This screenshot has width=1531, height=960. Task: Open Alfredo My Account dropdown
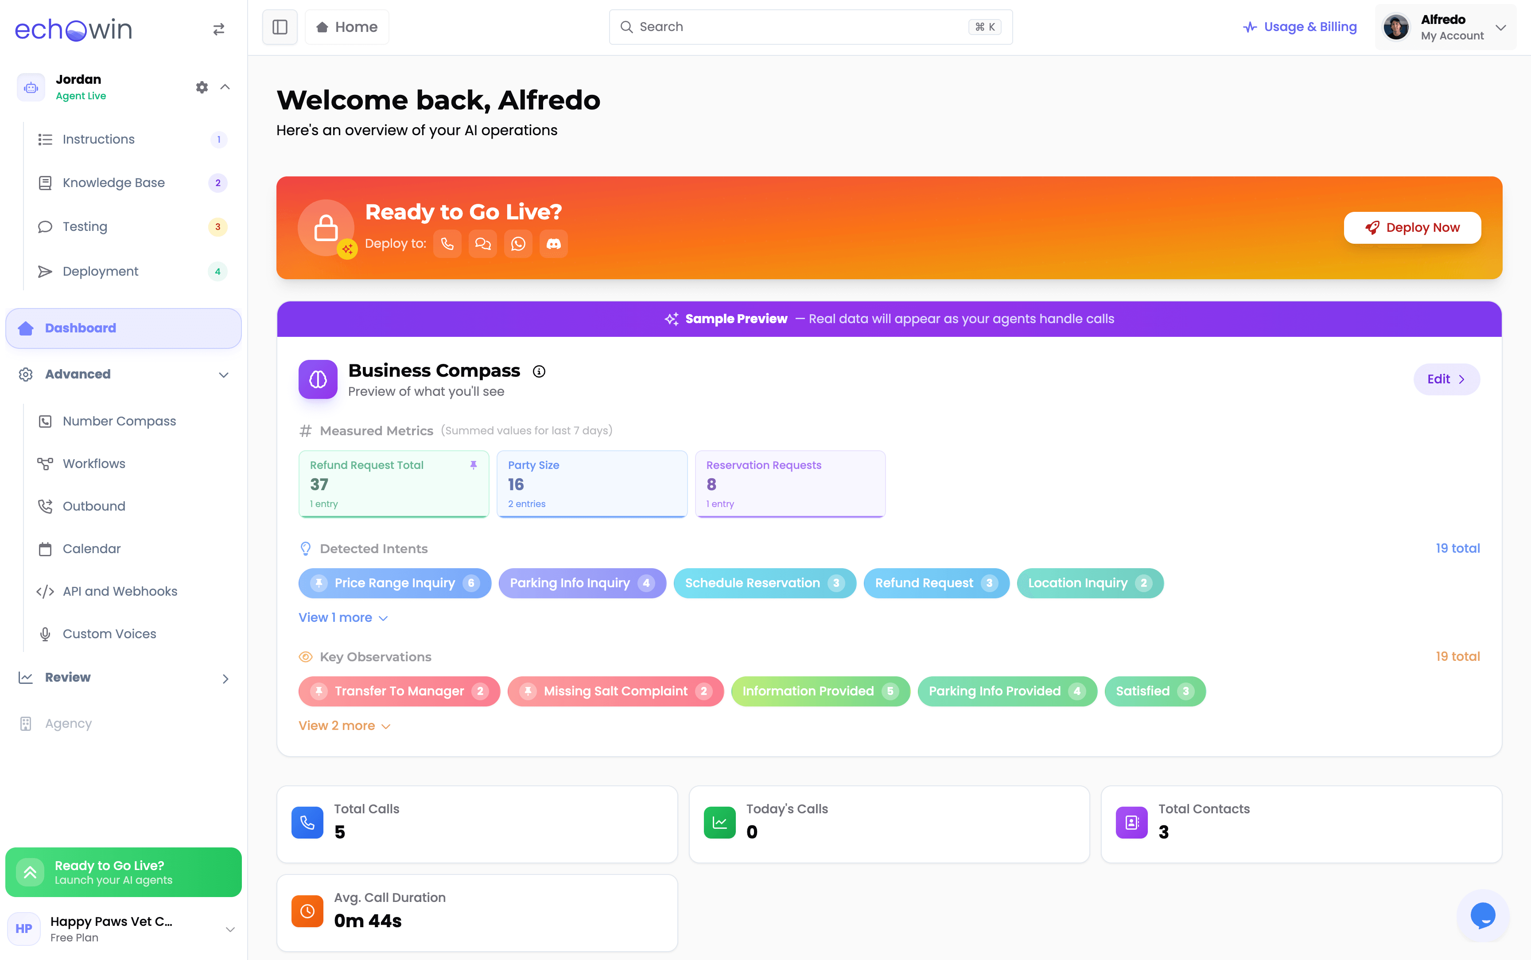point(1446,27)
